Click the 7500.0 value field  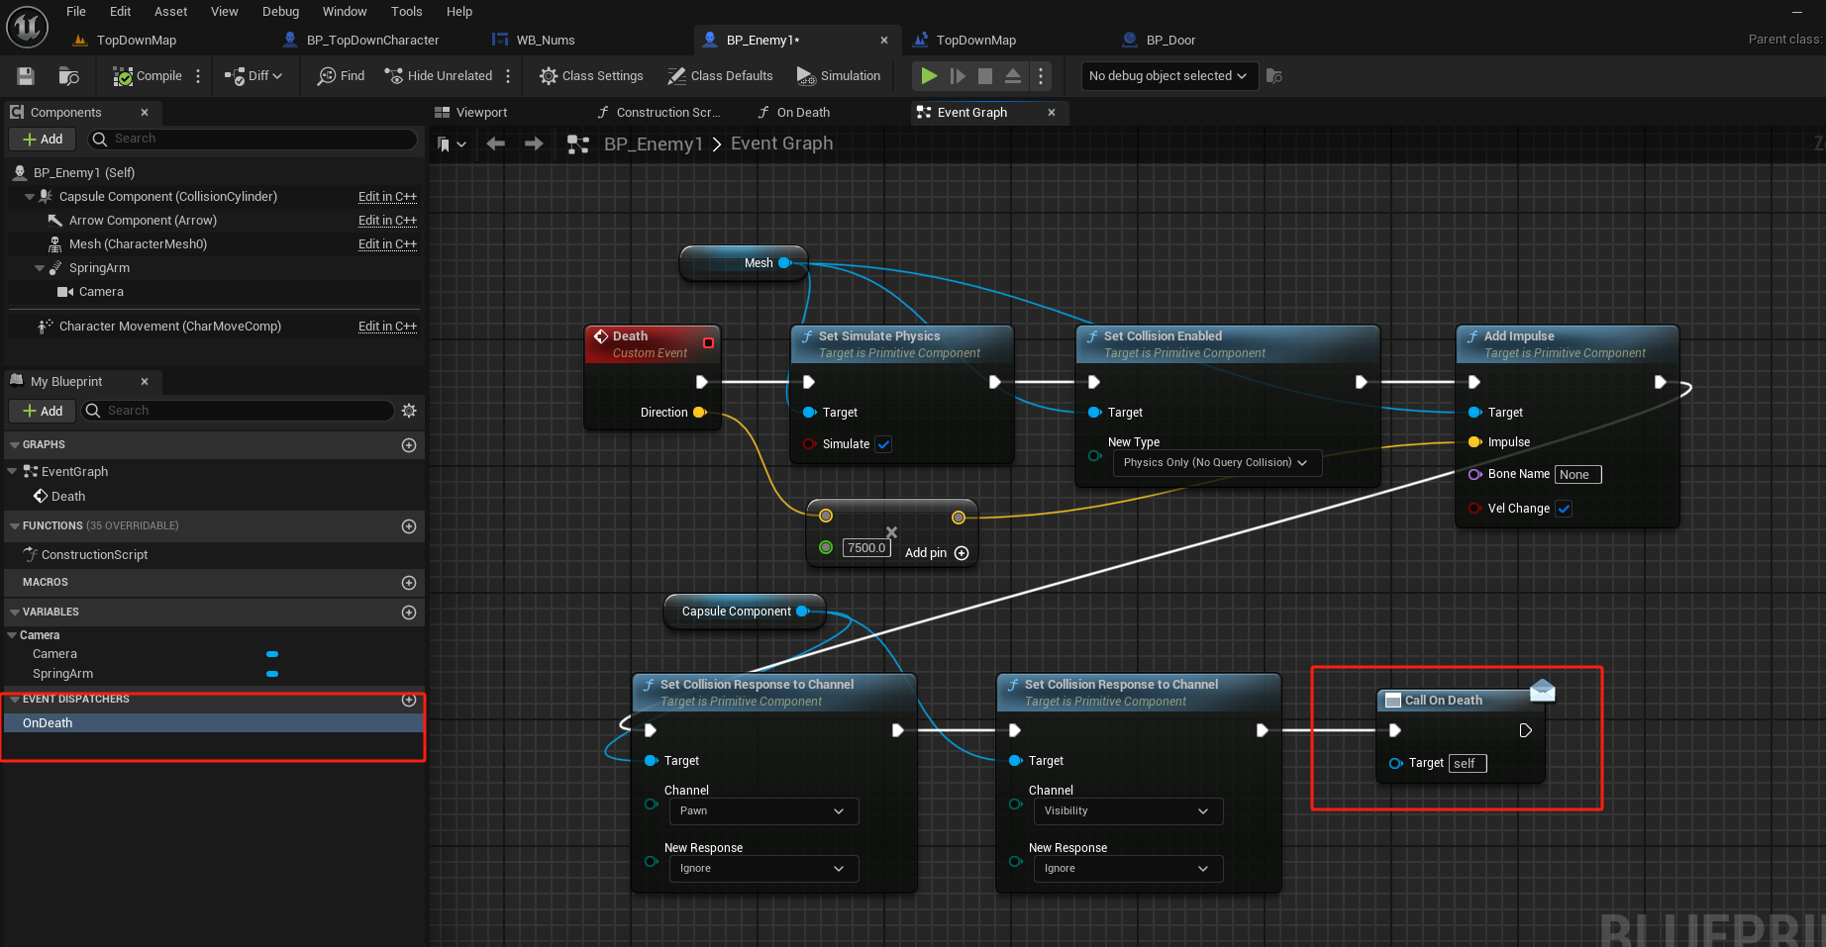point(866,548)
